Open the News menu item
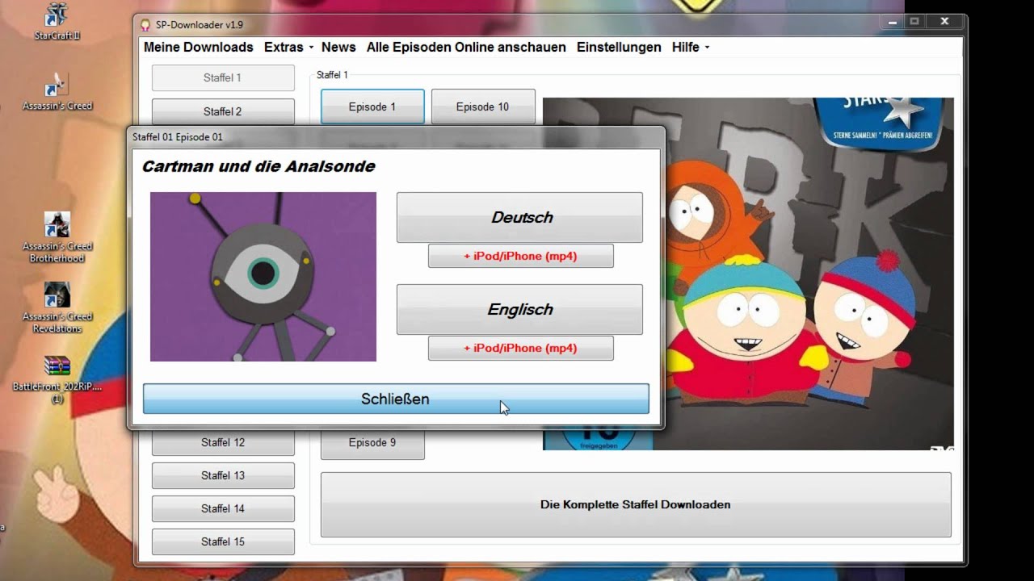Image resolution: width=1034 pixels, height=581 pixels. tap(338, 48)
